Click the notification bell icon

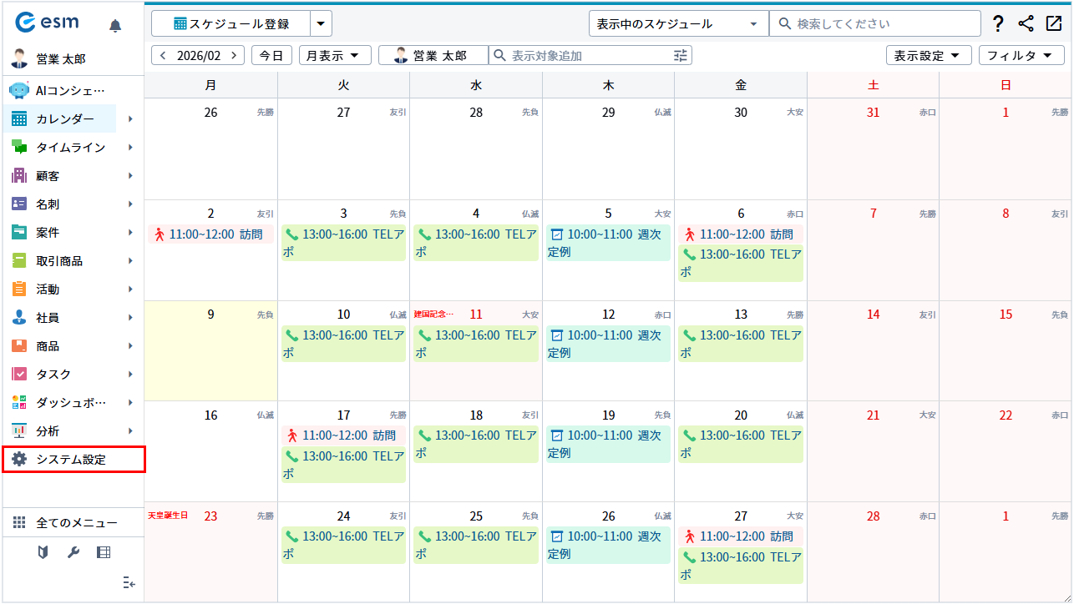(x=115, y=26)
